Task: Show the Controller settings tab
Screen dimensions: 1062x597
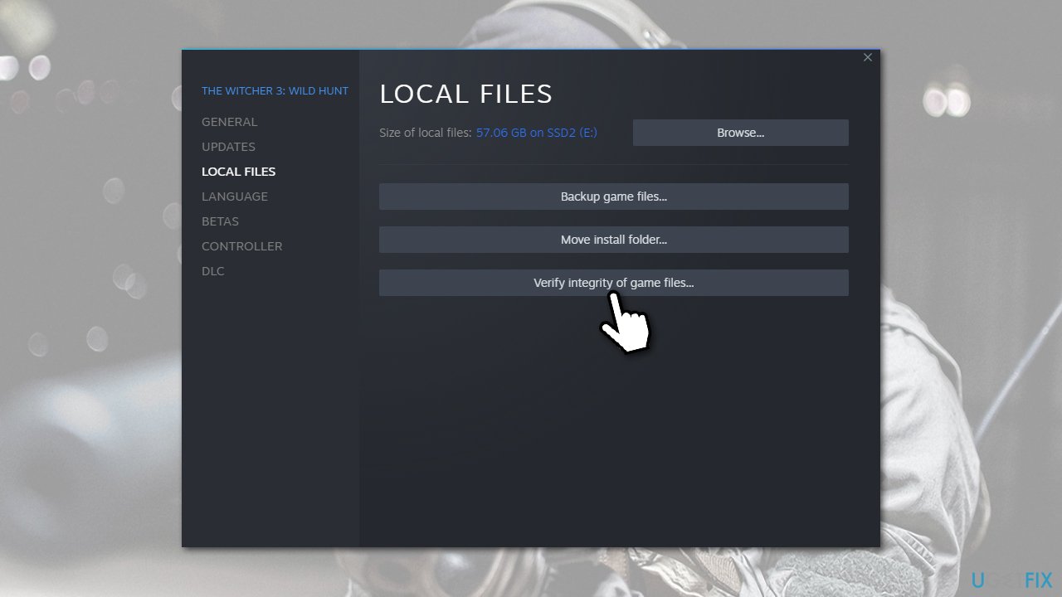Action: 242,246
